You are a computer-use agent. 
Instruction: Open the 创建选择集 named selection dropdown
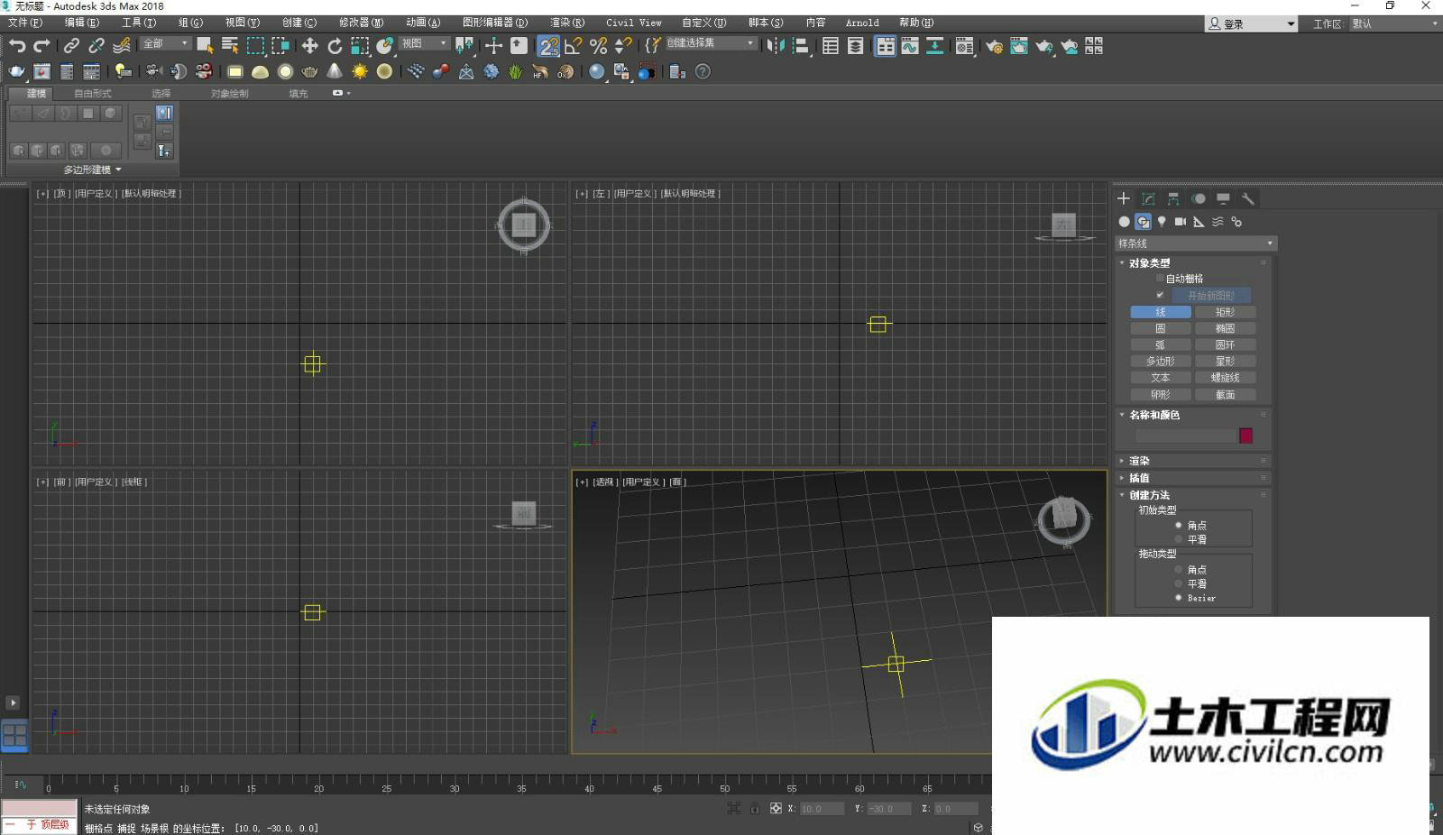coord(711,43)
